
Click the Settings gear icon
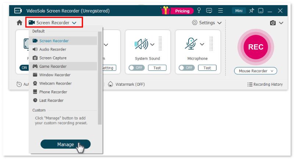pos(195,23)
